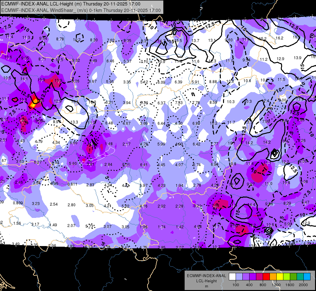
Task: Click the map value '7.78'
Action: (196, 103)
